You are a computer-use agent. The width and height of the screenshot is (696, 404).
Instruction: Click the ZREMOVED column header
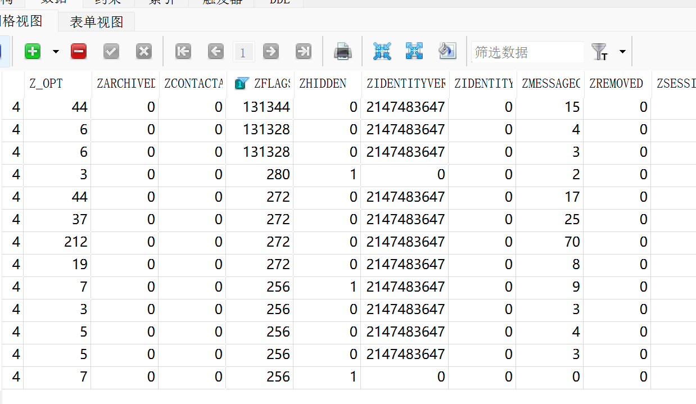617,83
